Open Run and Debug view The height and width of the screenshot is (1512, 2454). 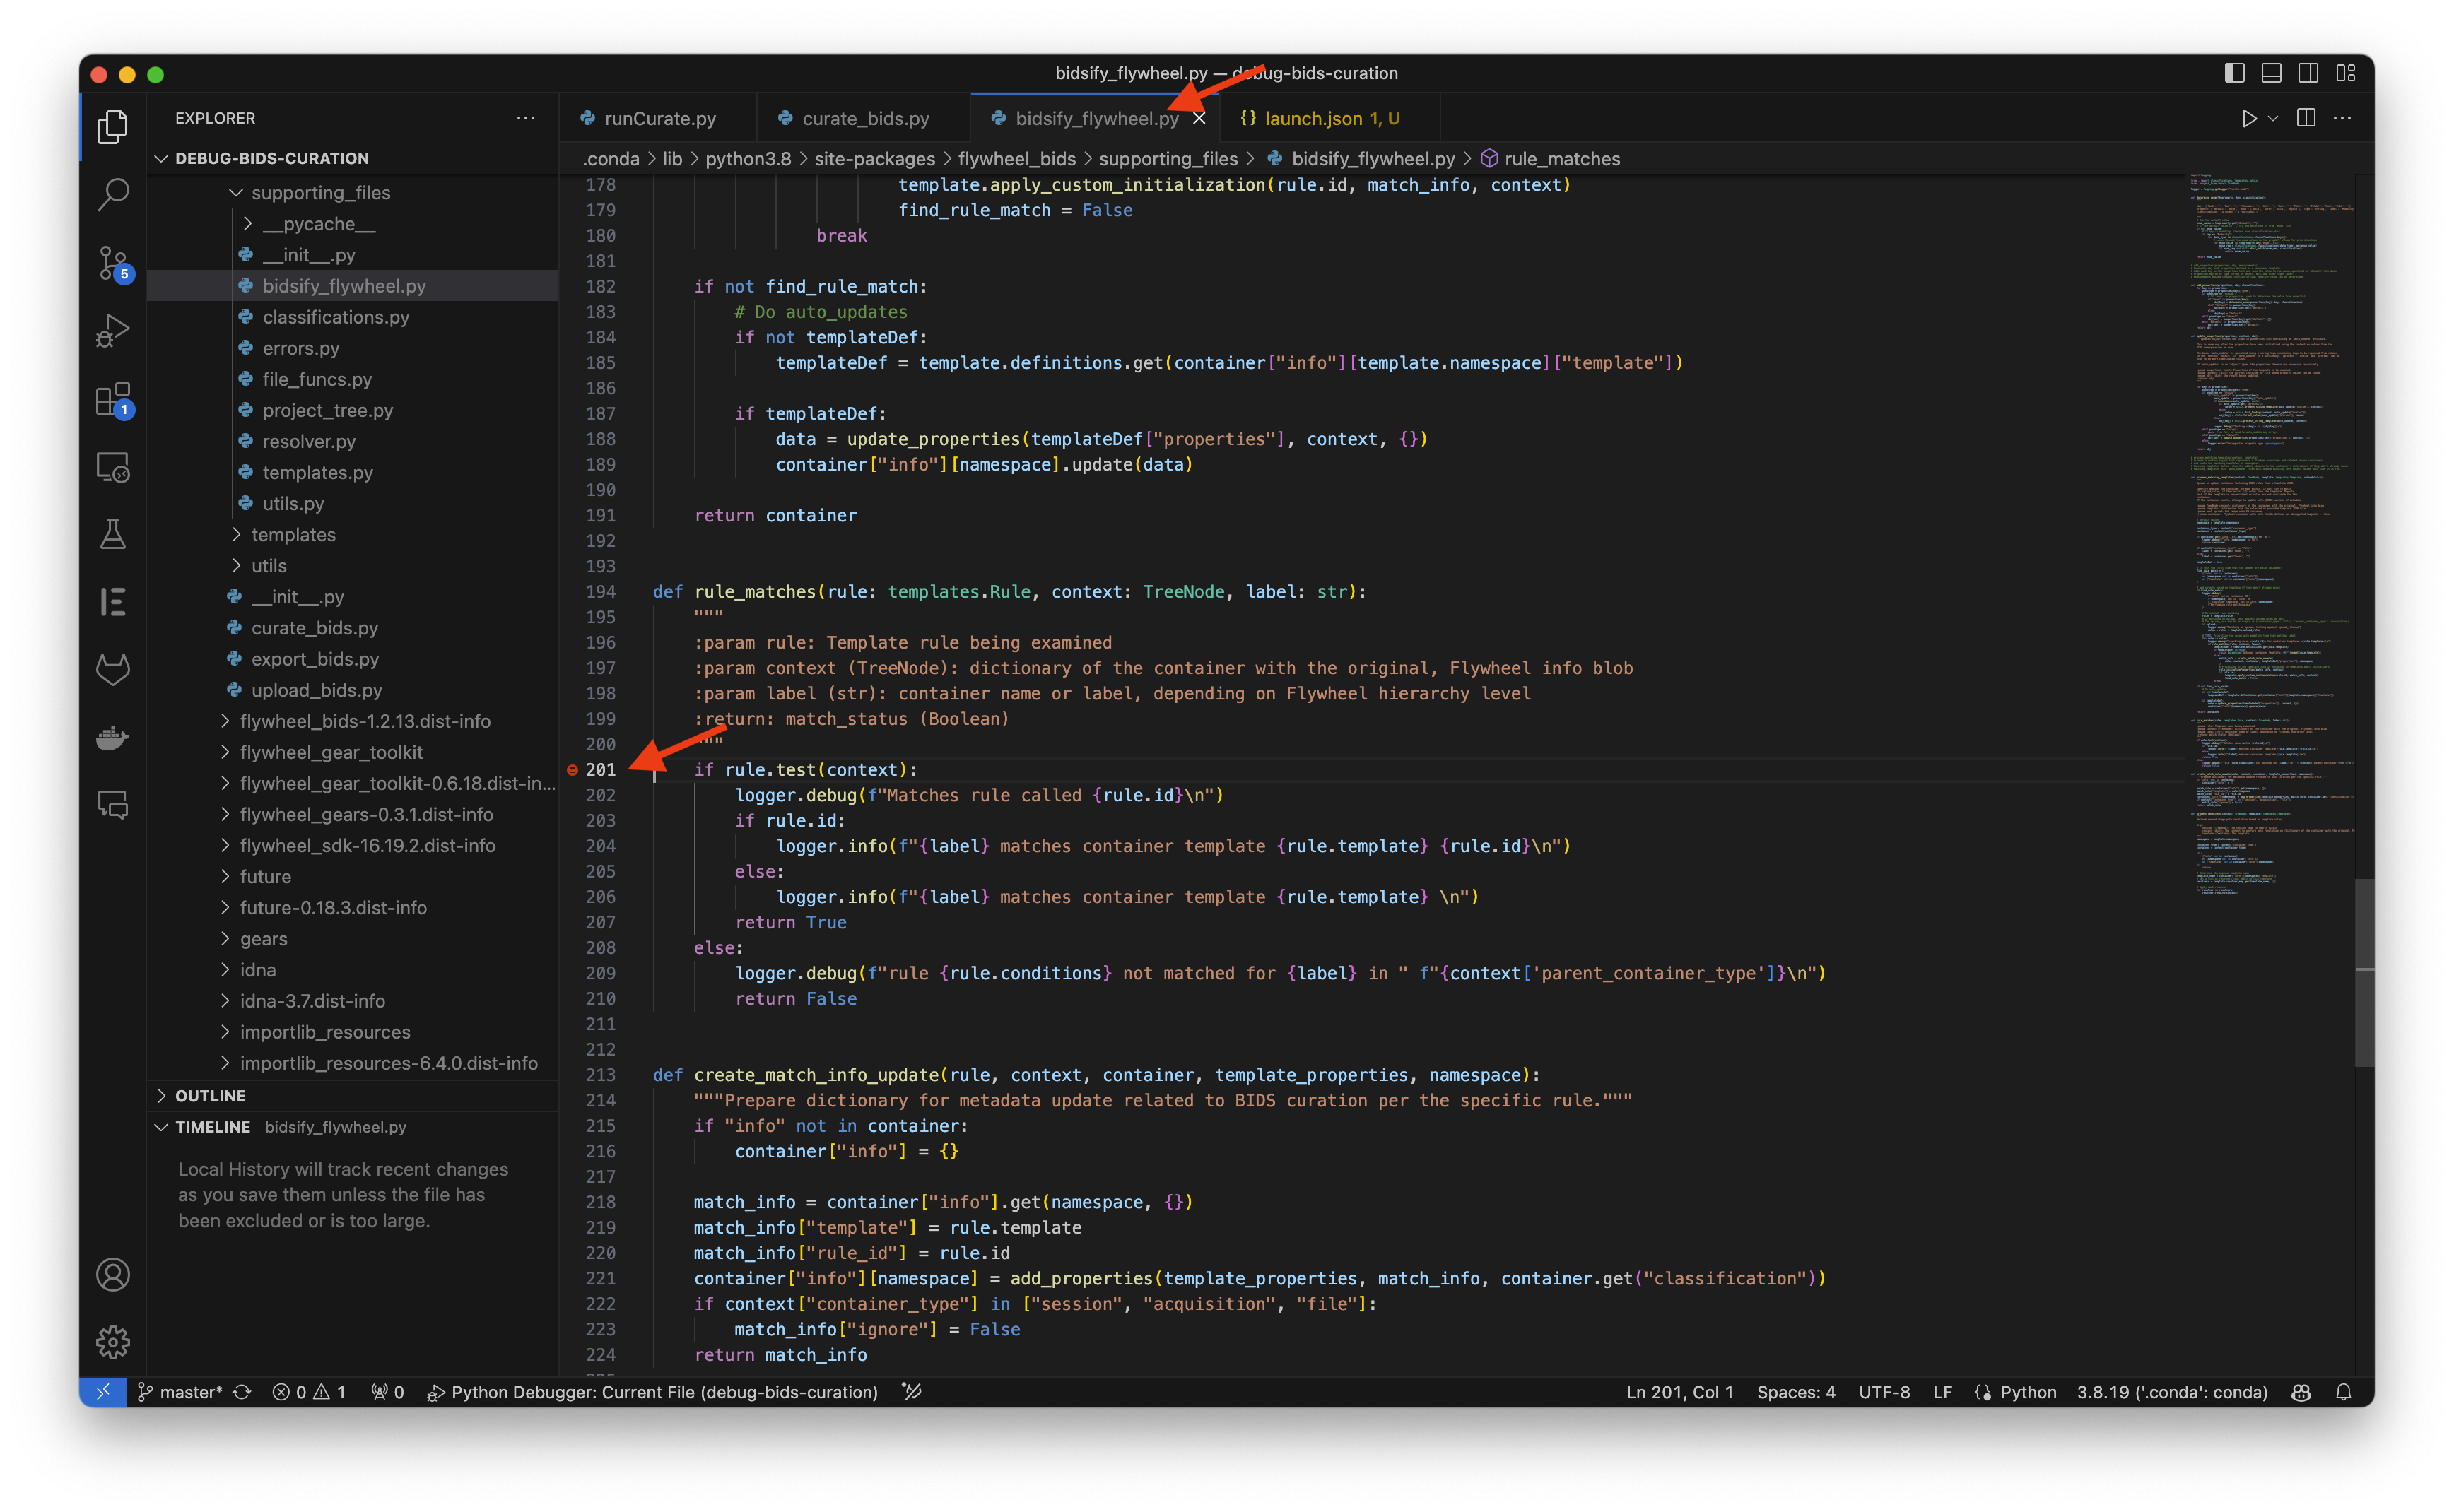[113, 330]
